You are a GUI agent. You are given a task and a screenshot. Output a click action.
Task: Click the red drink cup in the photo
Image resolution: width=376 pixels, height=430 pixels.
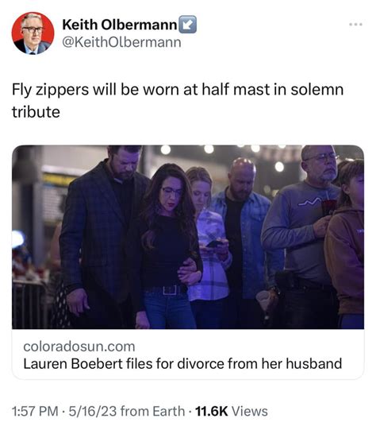point(329,207)
